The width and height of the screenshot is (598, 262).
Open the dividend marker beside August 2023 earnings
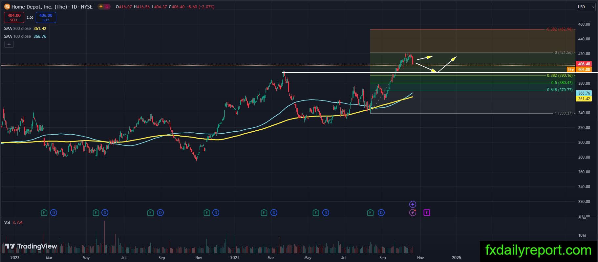tap(160, 213)
